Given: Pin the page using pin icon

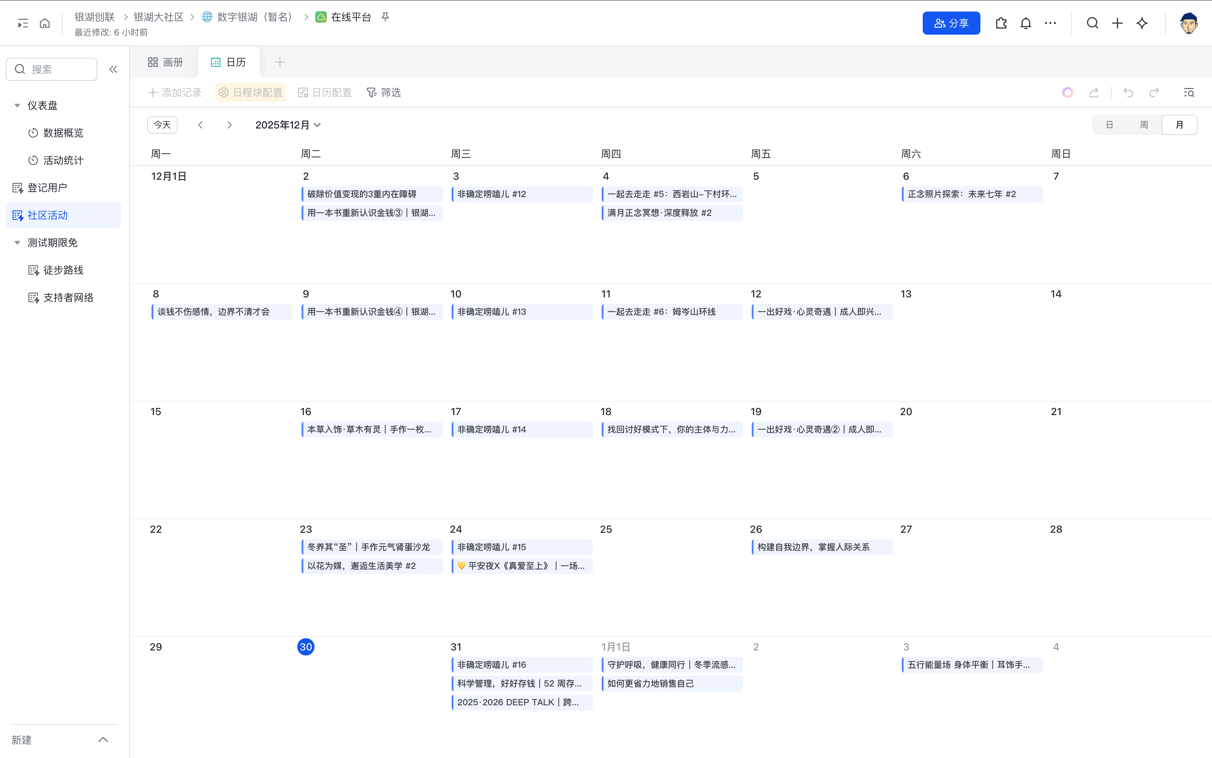Looking at the screenshot, I should [385, 17].
